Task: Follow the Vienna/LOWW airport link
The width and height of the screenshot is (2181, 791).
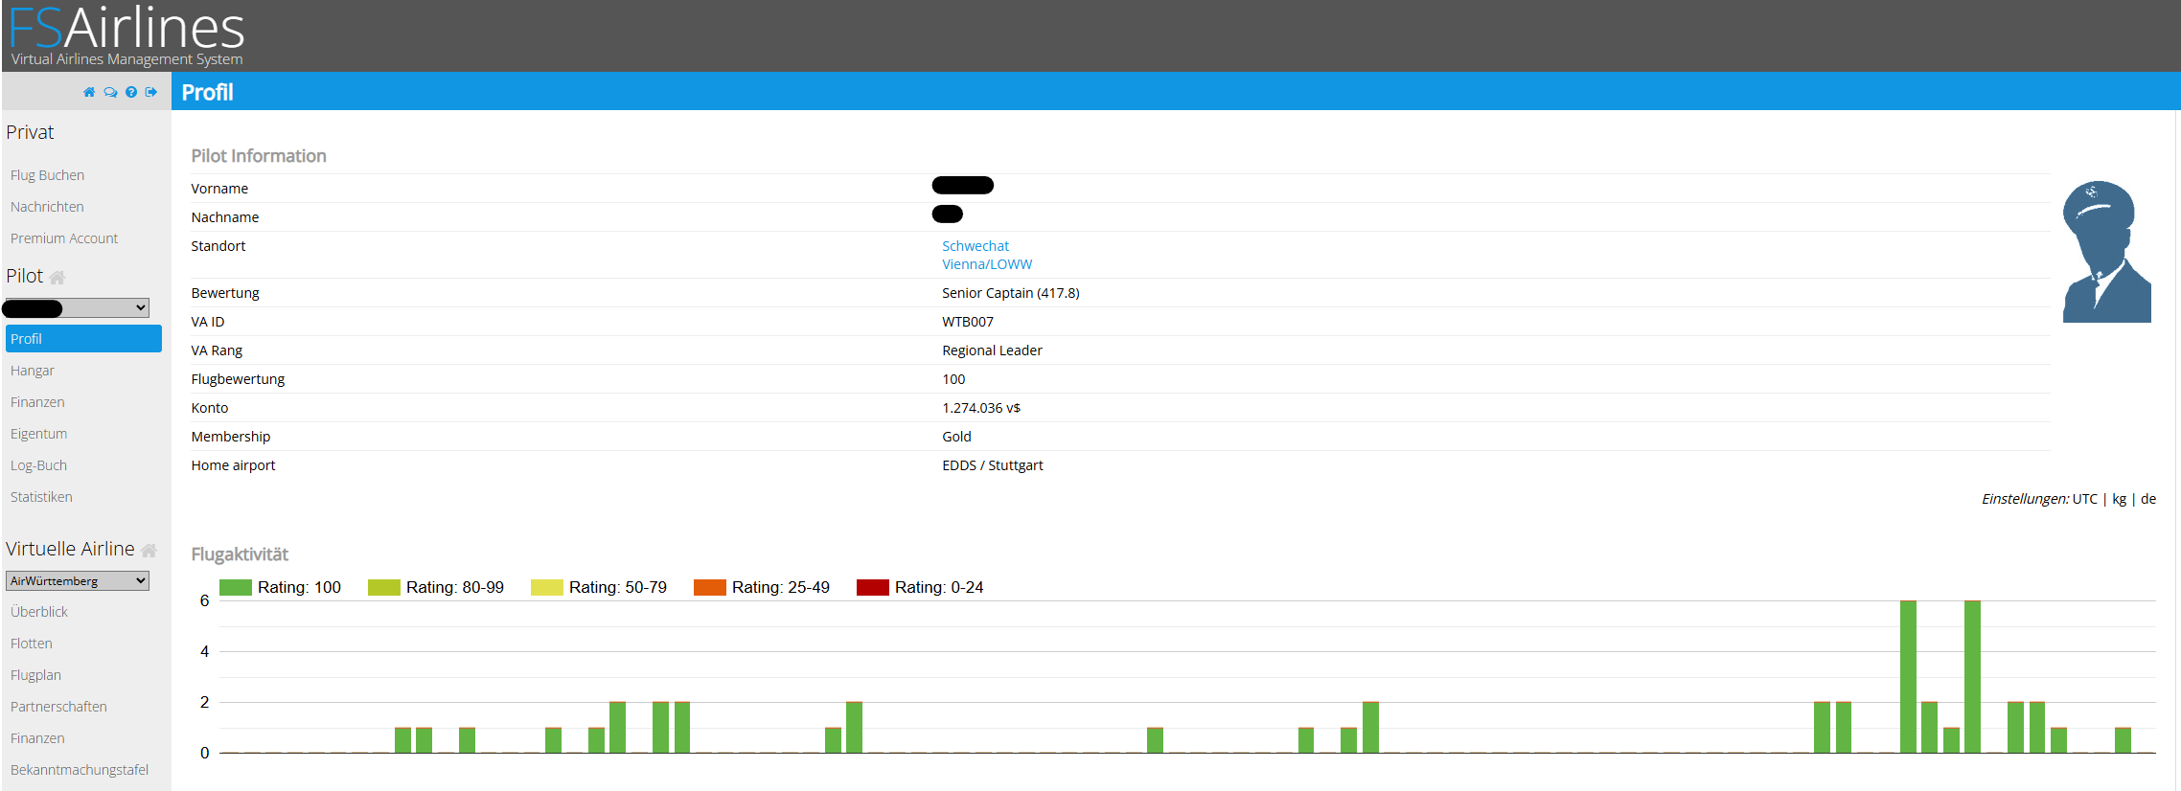Action: 987,264
